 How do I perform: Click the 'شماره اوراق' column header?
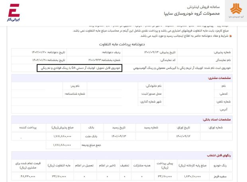pos(216,127)
